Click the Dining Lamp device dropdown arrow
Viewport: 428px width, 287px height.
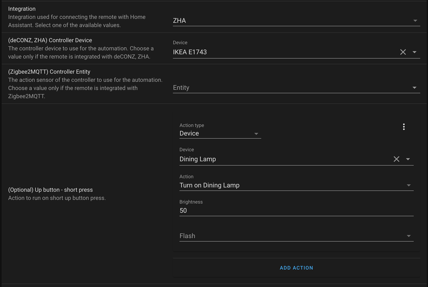click(x=408, y=159)
